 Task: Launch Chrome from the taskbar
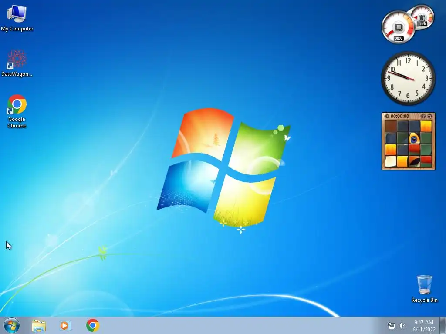(93, 325)
